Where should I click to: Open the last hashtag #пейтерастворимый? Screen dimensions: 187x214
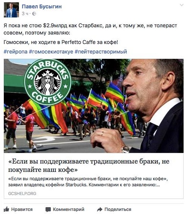pyautogui.click(x=101, y=52)
